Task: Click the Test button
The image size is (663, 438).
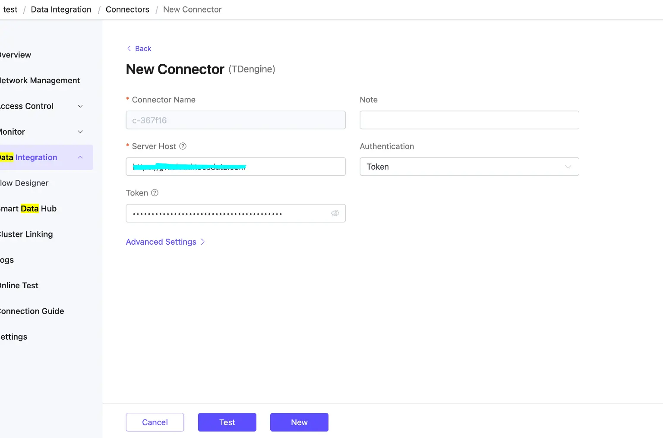Action: (227, 422)
